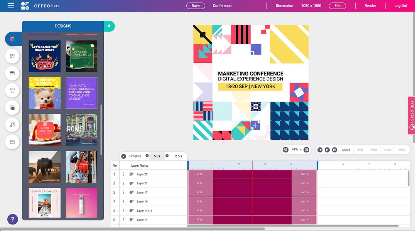Open the music note sidebar icon

pos(12,125)
